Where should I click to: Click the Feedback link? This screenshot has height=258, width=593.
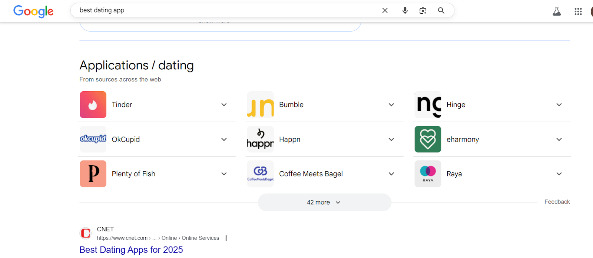pos(557,202)
